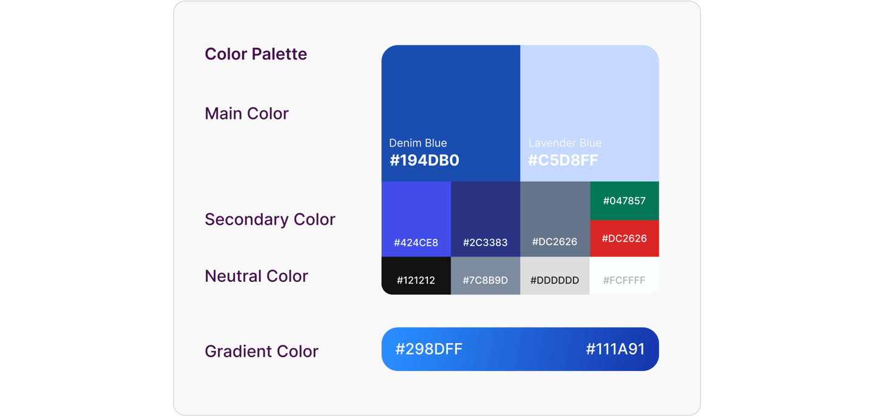Click the slate gray swatch labeled #DC2626

[x=555, y=219]
